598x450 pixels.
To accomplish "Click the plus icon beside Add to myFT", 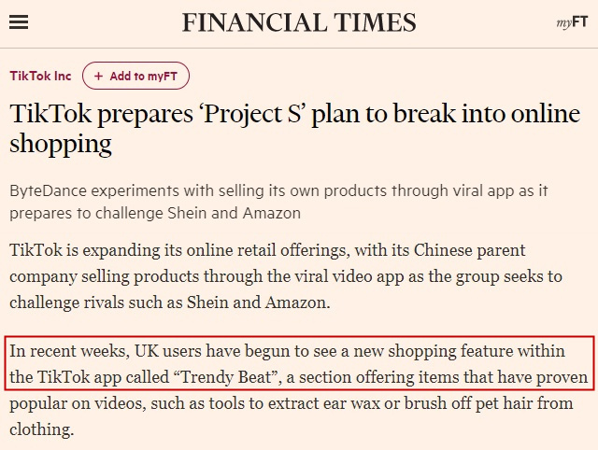I will pos(98,76).
